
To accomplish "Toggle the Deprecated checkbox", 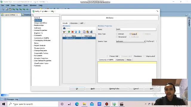I will click(145, 56).
